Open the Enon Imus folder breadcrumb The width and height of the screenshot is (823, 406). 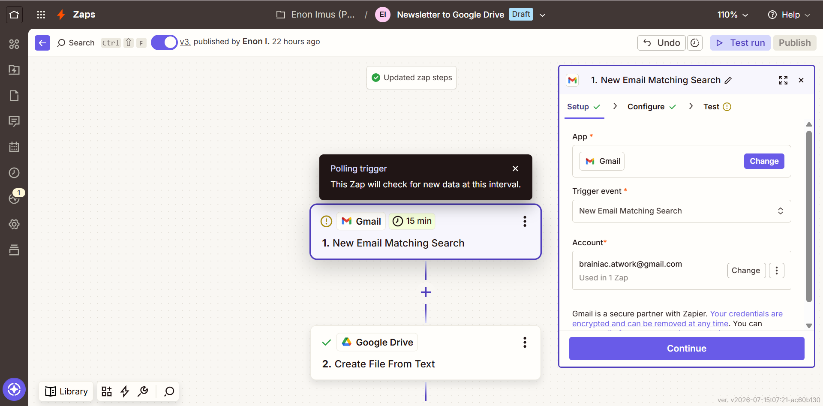[x=315, y=15]
